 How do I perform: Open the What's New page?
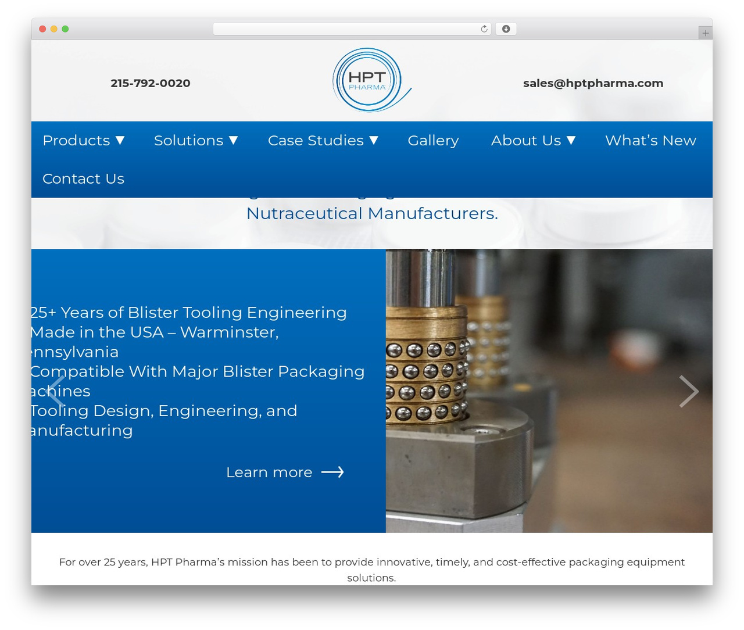tap(650, 141)
